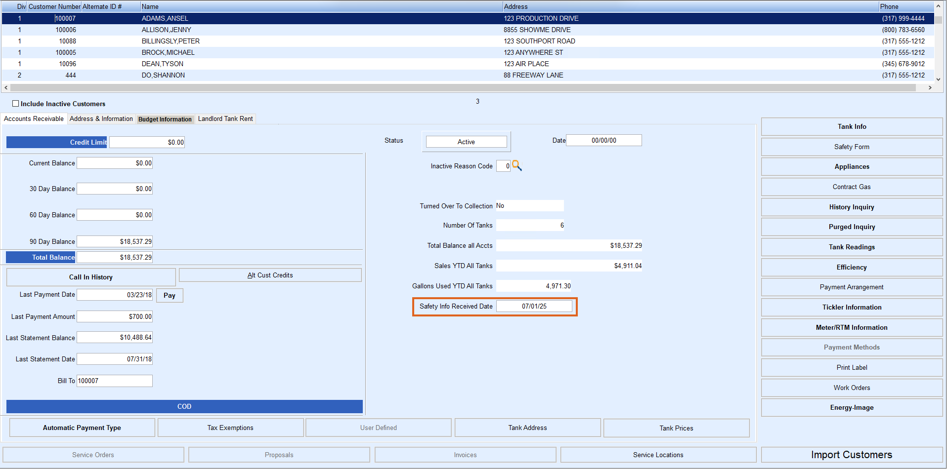Image resolution: width=947 pixels, height=469 pixels.
Task: Click the Credit Limit input field
Action: click(147, 143)
